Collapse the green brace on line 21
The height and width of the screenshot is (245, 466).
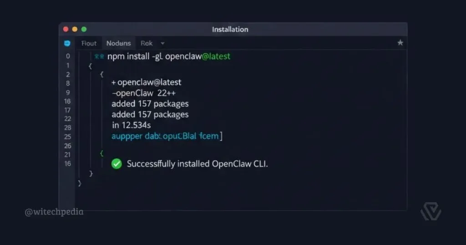tap(101, 154)
